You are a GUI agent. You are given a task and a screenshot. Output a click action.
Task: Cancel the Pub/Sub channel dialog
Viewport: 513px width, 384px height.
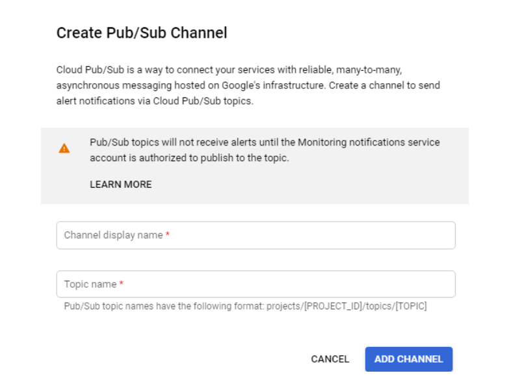pos(330,359)
